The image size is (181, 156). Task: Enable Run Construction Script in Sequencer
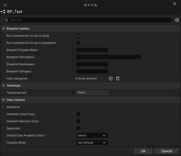(x=78, y=43)
